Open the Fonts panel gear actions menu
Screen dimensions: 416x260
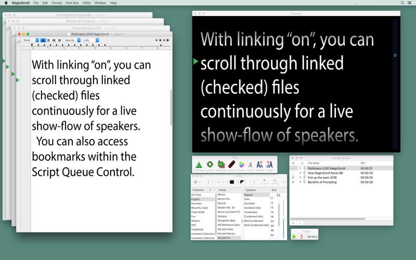[197, 182]
